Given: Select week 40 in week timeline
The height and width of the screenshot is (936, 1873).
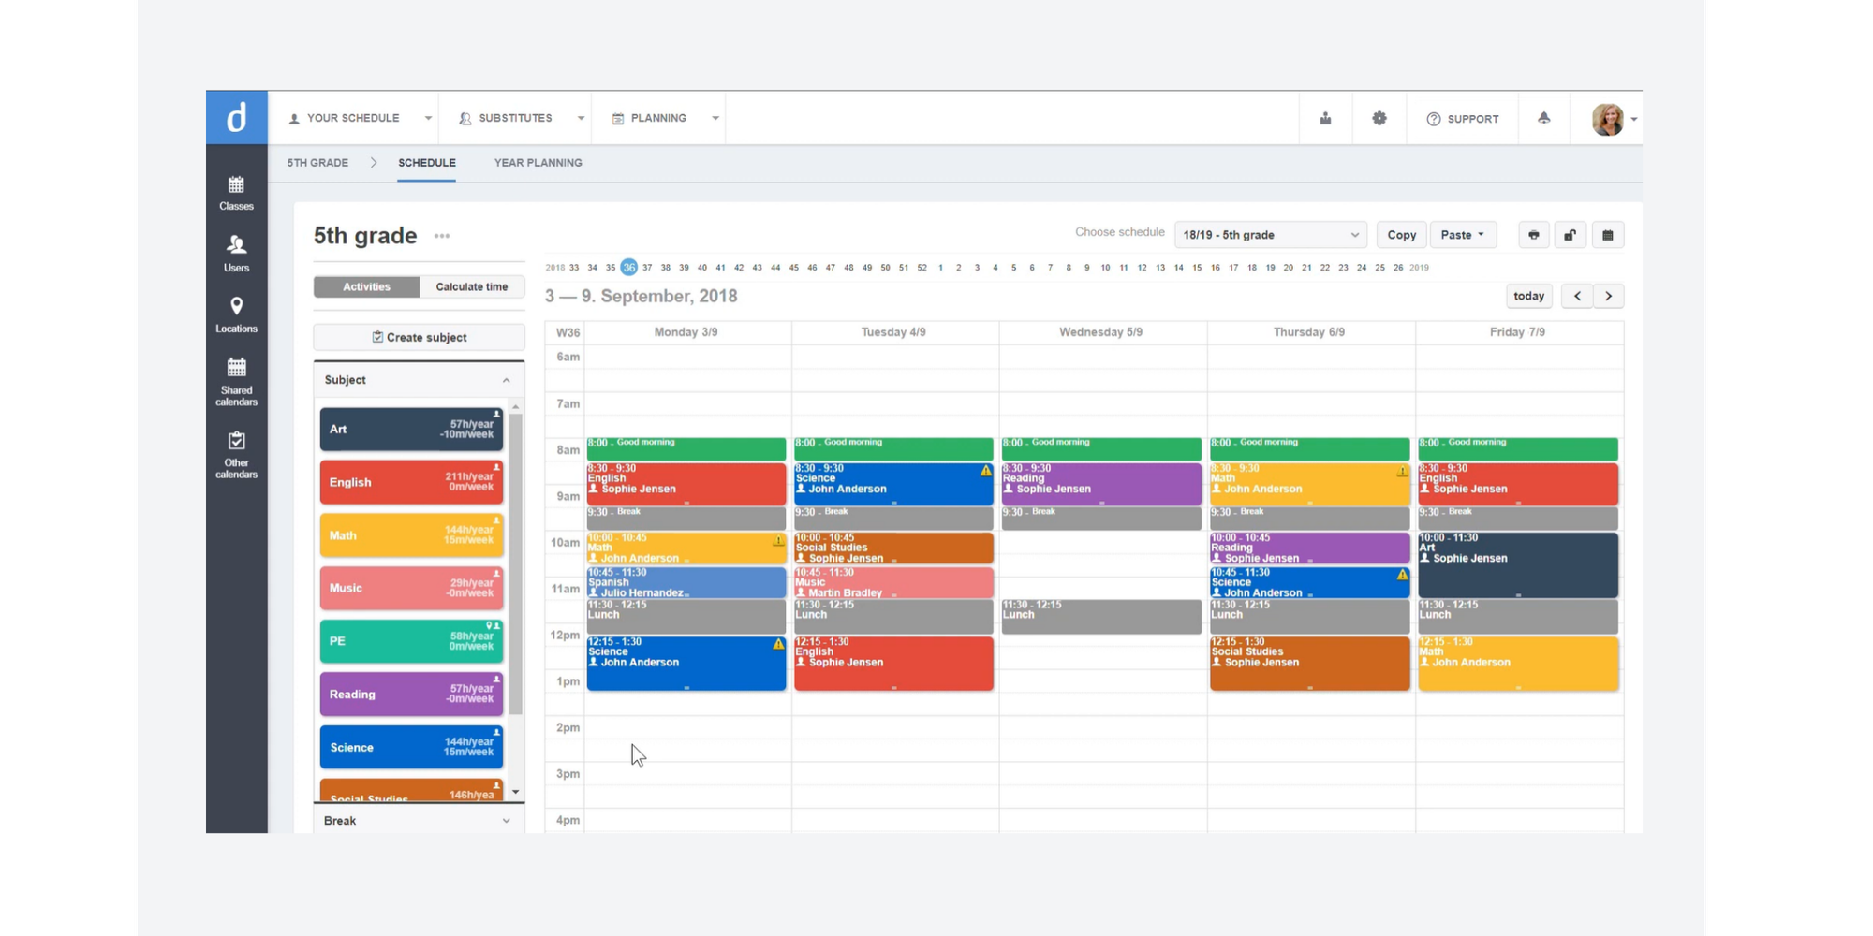Looking at the screenshot, I should pos(702,268).
